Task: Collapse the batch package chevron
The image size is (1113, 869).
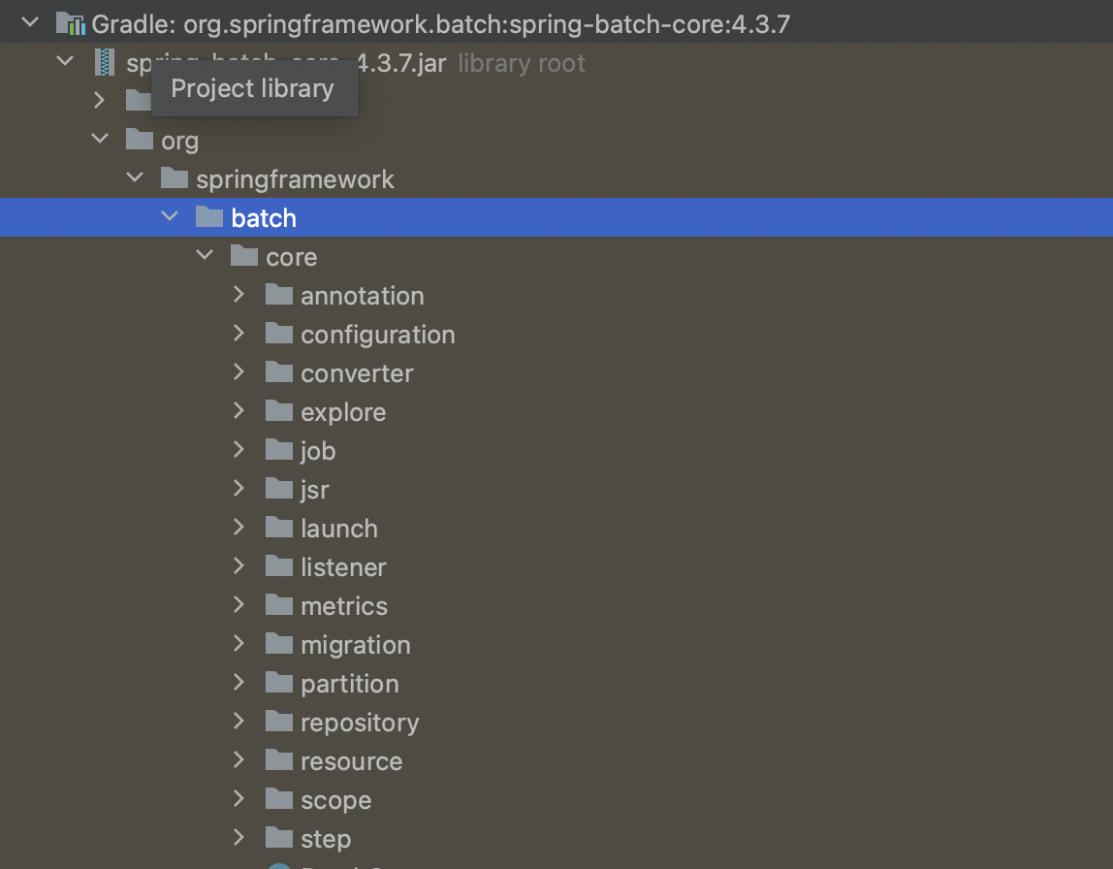Action: click(x=169, y=216)
